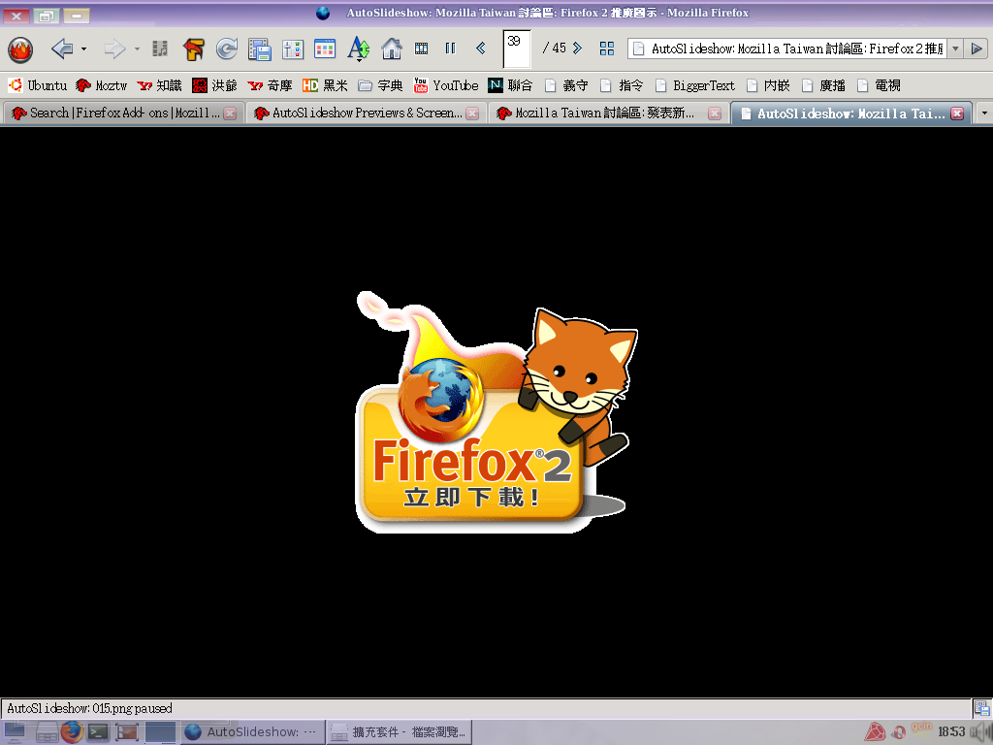Viewport: 993px width, 745px height.
Task: Open the back history dropdown arrow
Action: (84, 49)
